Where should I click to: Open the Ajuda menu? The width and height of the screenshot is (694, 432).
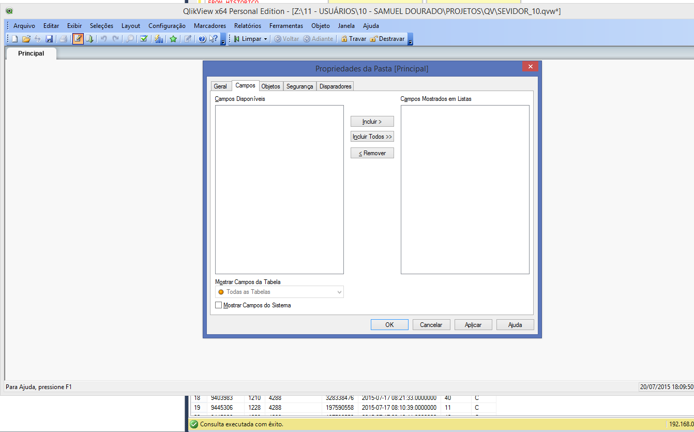tap(371, 25)
